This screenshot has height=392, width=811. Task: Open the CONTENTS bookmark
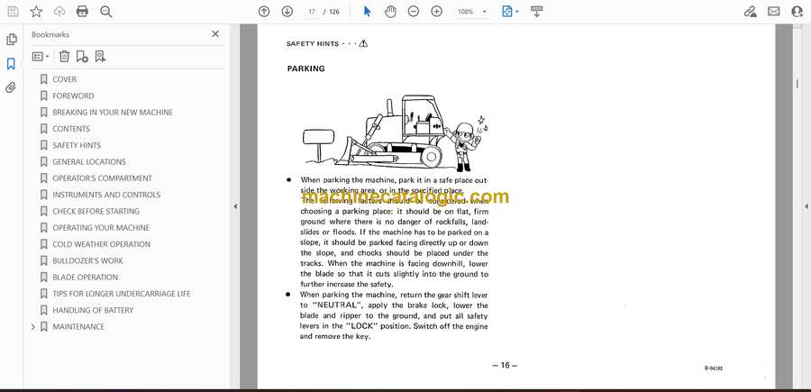coord(71,129)
